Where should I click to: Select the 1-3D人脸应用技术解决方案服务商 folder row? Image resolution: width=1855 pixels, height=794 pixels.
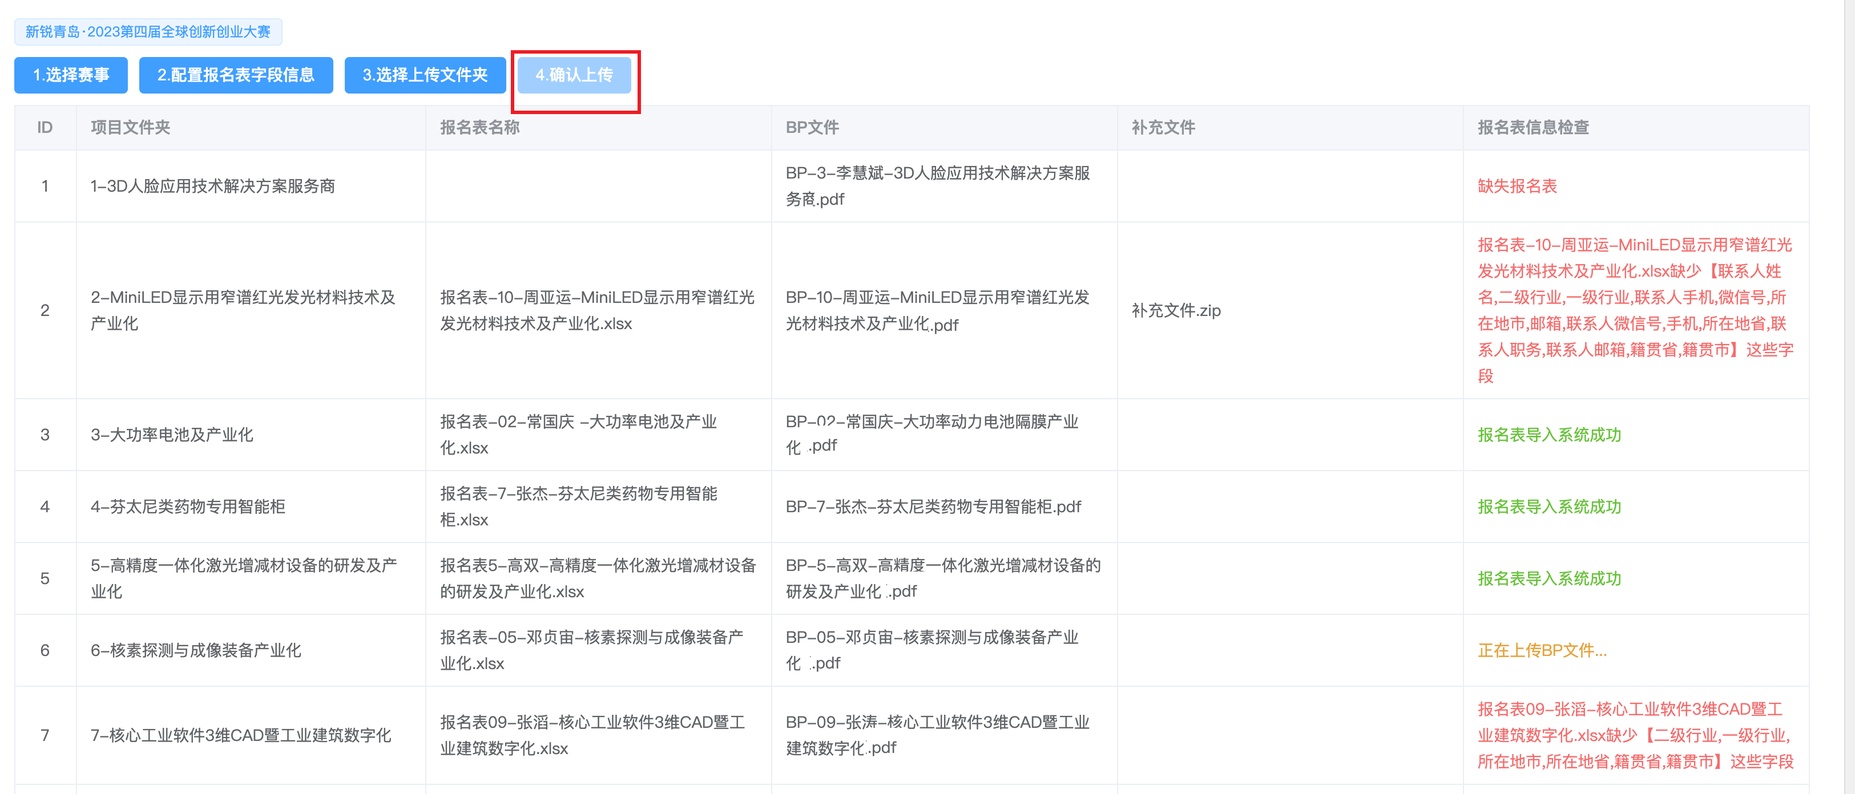pyautogui.click(x=212, y=186)
